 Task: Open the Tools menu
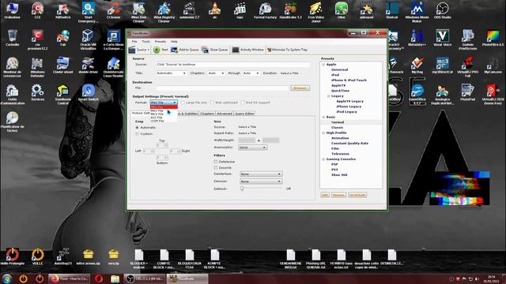coord(145,42)
